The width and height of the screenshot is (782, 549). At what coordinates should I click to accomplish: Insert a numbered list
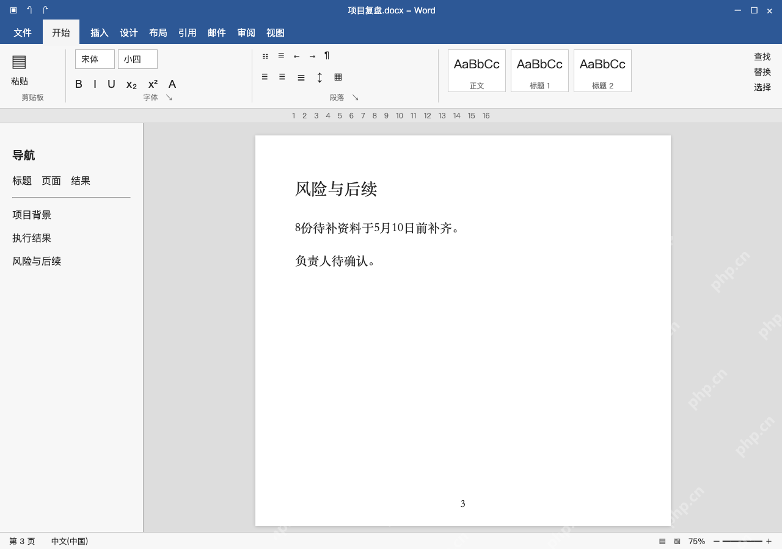(x=281, y=56)
